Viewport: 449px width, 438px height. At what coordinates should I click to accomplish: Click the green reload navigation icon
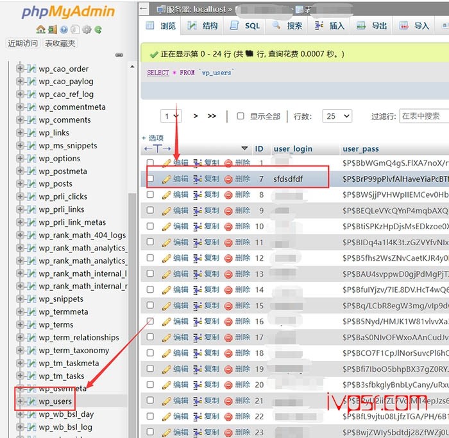[98, 30]
